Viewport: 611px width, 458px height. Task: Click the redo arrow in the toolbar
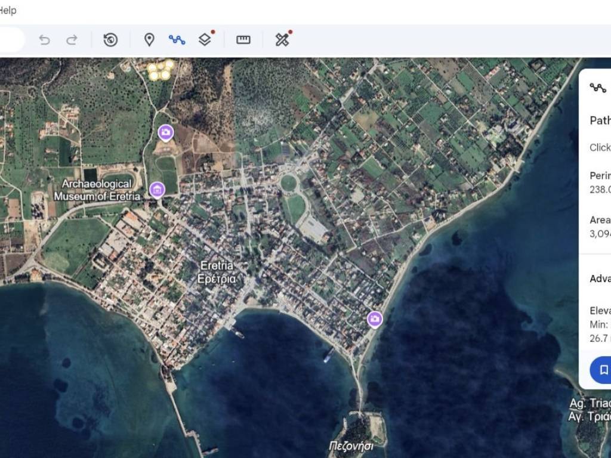pyautogui.click(x=72, y=40)
